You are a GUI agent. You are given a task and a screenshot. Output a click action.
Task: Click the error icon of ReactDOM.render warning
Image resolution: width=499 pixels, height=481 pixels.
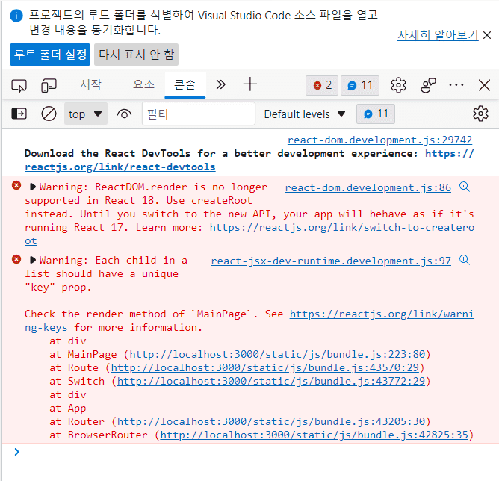(x=16, y=185)
